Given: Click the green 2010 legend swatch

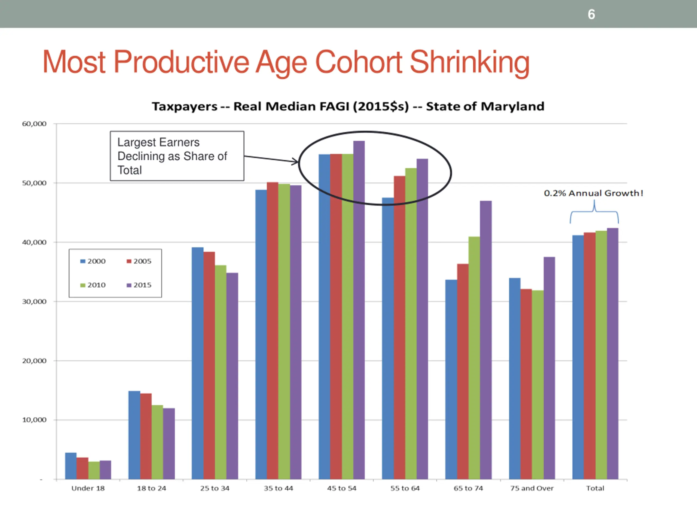Looking at the screenshot, I should (x=83, y=285).
